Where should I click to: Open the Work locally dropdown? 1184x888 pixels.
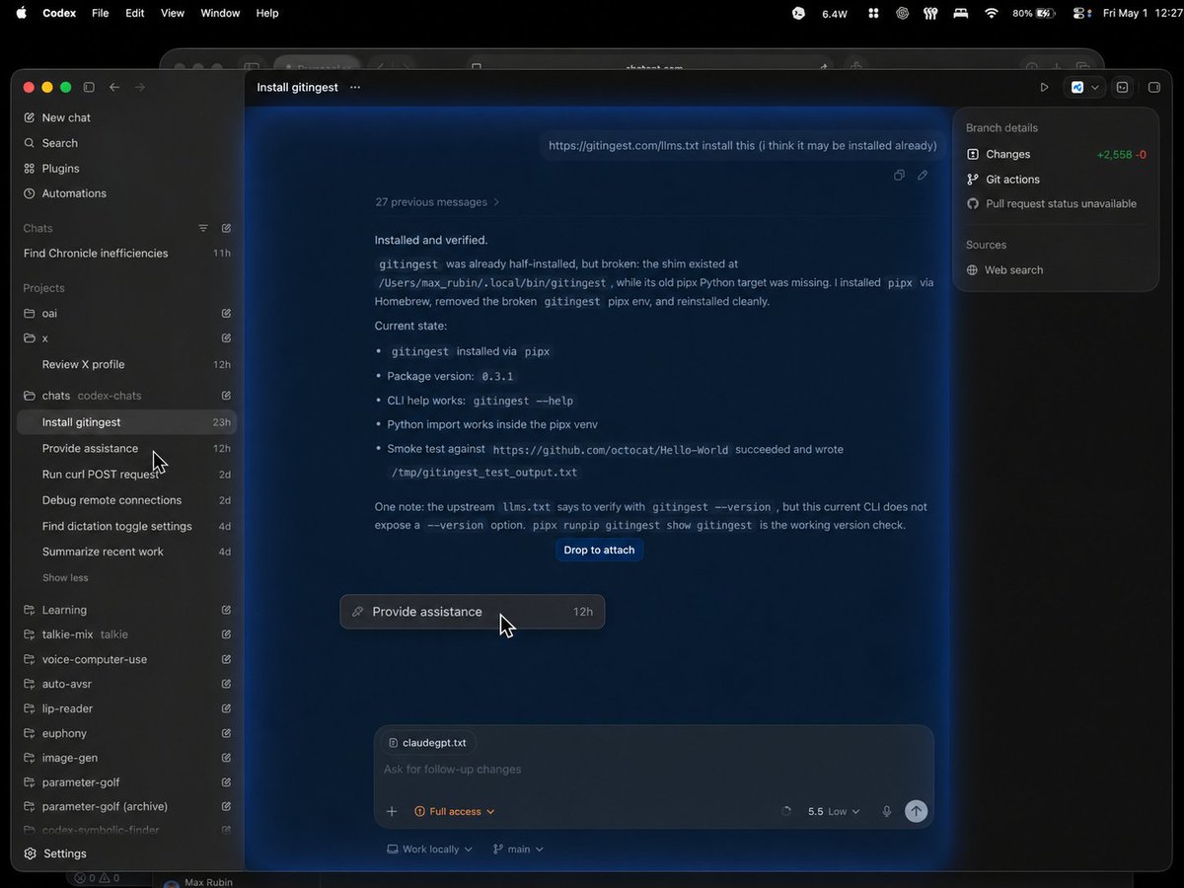coord(429,849)
